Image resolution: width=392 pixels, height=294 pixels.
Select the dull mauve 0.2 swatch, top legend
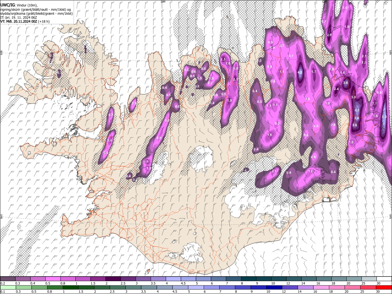8,279
